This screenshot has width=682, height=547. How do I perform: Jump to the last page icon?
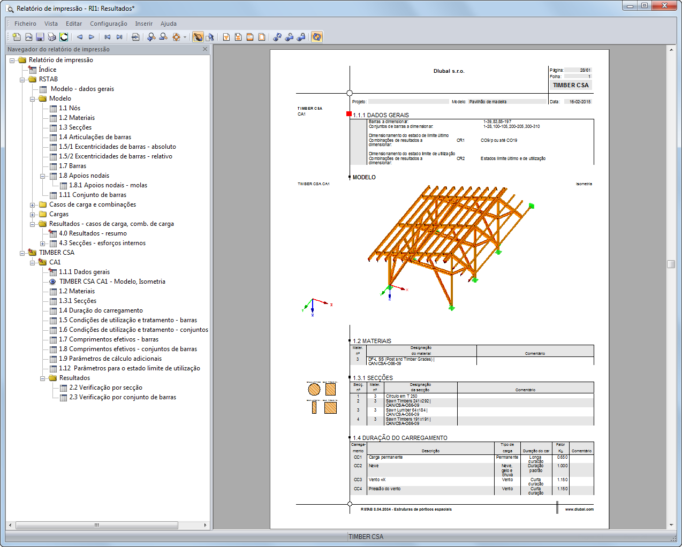coord(119,37)
